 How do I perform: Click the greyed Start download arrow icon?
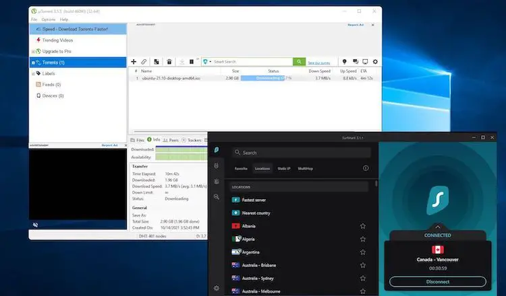click(x=182, y=61)
